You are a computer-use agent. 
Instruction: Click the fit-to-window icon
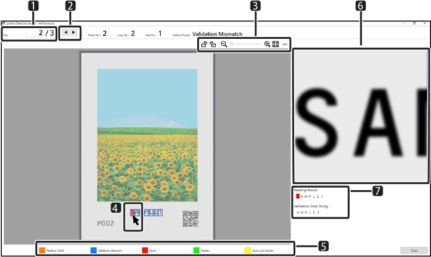[x=276, y=44]
